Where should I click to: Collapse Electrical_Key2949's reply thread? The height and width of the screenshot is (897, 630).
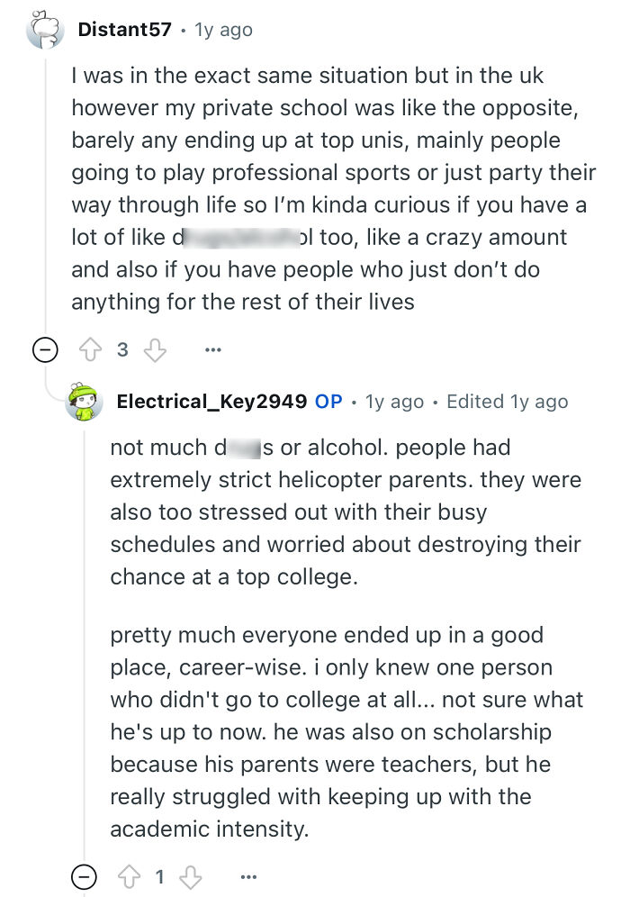point(83,876)
